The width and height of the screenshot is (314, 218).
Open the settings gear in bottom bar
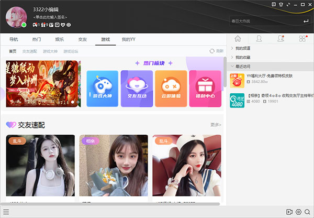coord(298,212)
